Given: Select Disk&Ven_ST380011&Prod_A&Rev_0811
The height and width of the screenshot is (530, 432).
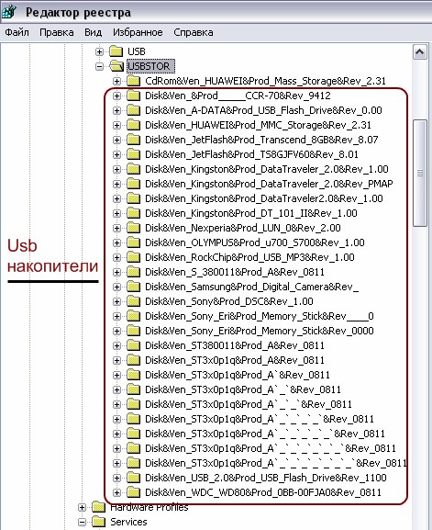Looking at the screenshot, I should coord(235,345).
